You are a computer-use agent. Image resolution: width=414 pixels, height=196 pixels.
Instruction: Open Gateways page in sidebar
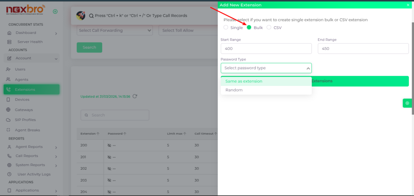coord(24,110)
